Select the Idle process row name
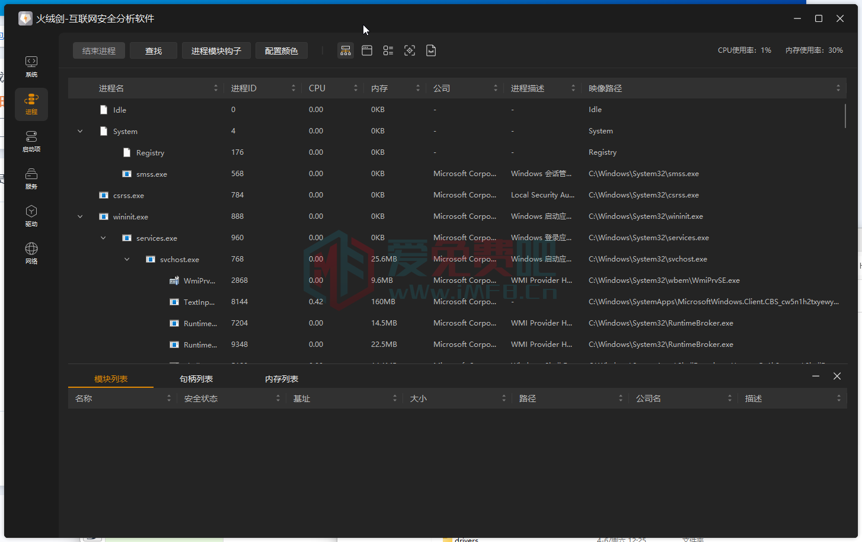862x542 pixels. [120, 110]
